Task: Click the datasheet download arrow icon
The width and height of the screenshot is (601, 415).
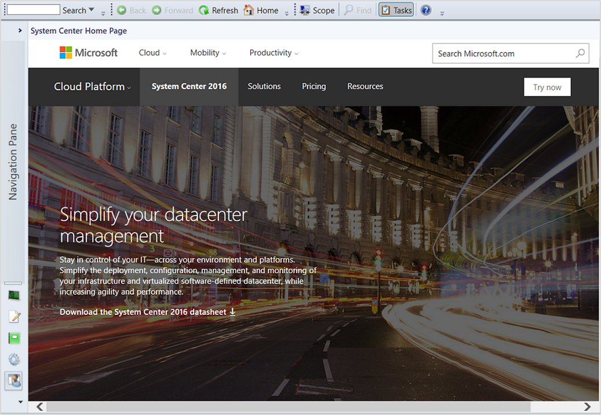Action: pyautogui.click(x=232, y=311)
